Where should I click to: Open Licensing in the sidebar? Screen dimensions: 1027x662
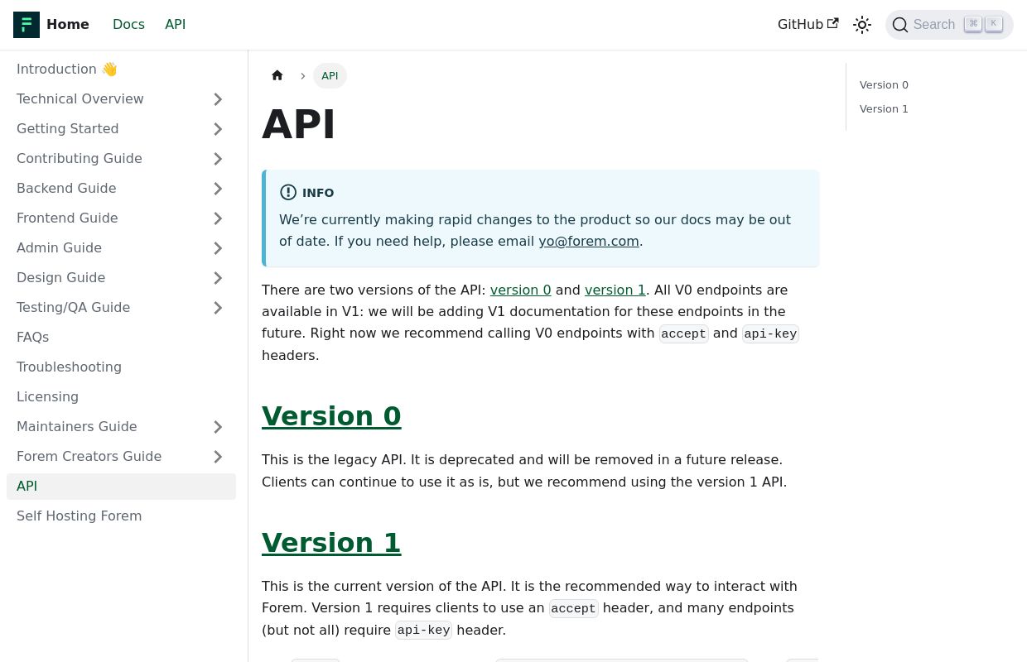[x=121, y=397]
